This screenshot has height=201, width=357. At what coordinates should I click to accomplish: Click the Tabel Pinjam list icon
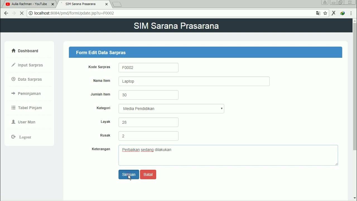coord(13,108)
